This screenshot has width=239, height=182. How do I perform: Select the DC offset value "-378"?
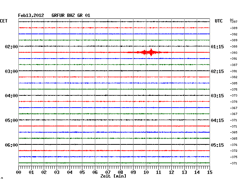coord(233,102)
